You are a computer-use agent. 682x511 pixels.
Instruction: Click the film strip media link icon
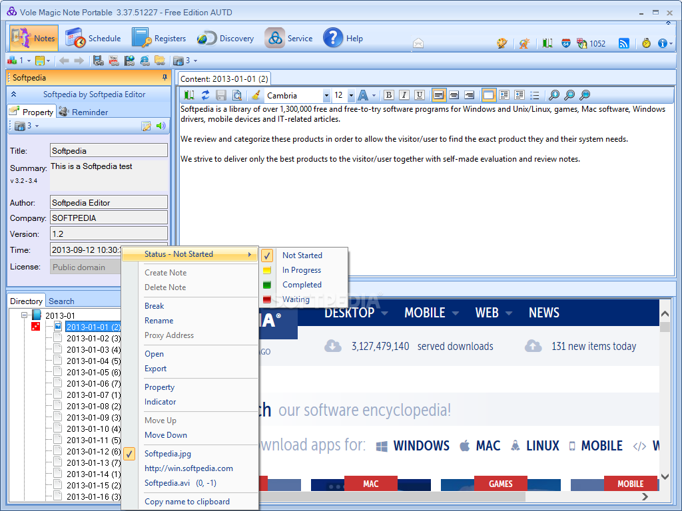(x=99, y=61)
